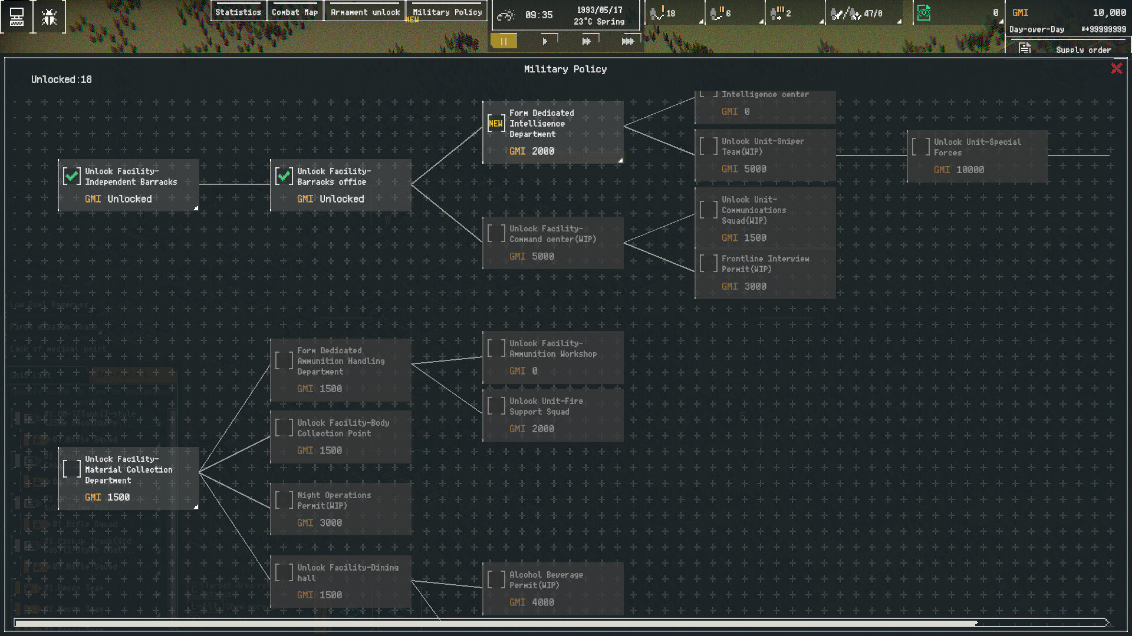
Task: Click the monitor icon at top left
Action: [16, 16]
